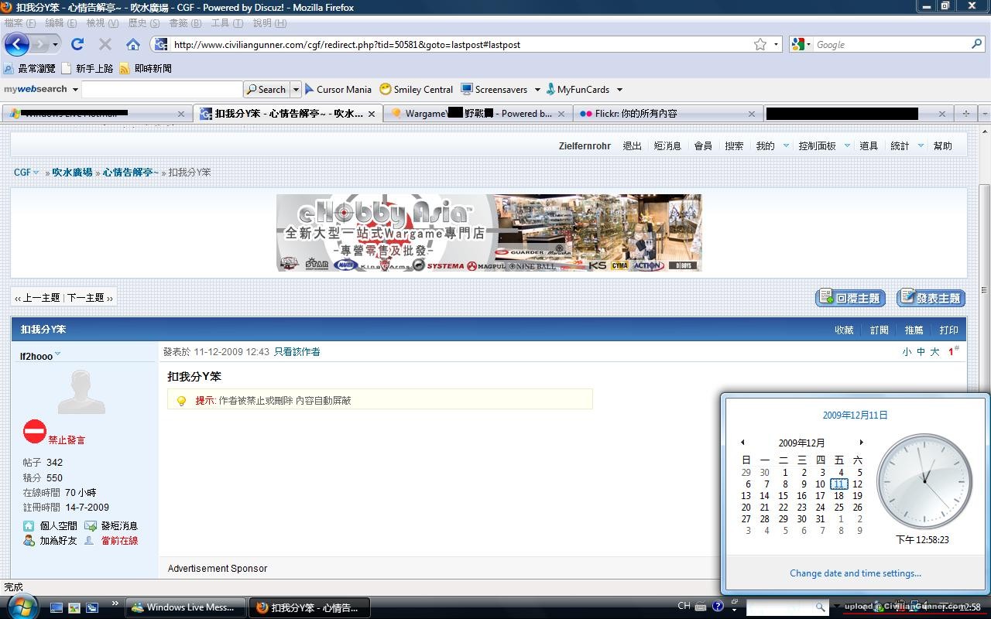Open the 歷史 (S) menu
991x619 pixels.
pos(143,23)
